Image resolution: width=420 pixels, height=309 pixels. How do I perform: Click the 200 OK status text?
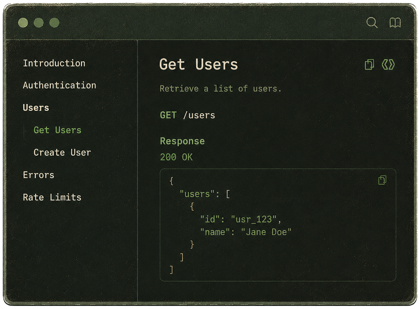coord(176,157)
